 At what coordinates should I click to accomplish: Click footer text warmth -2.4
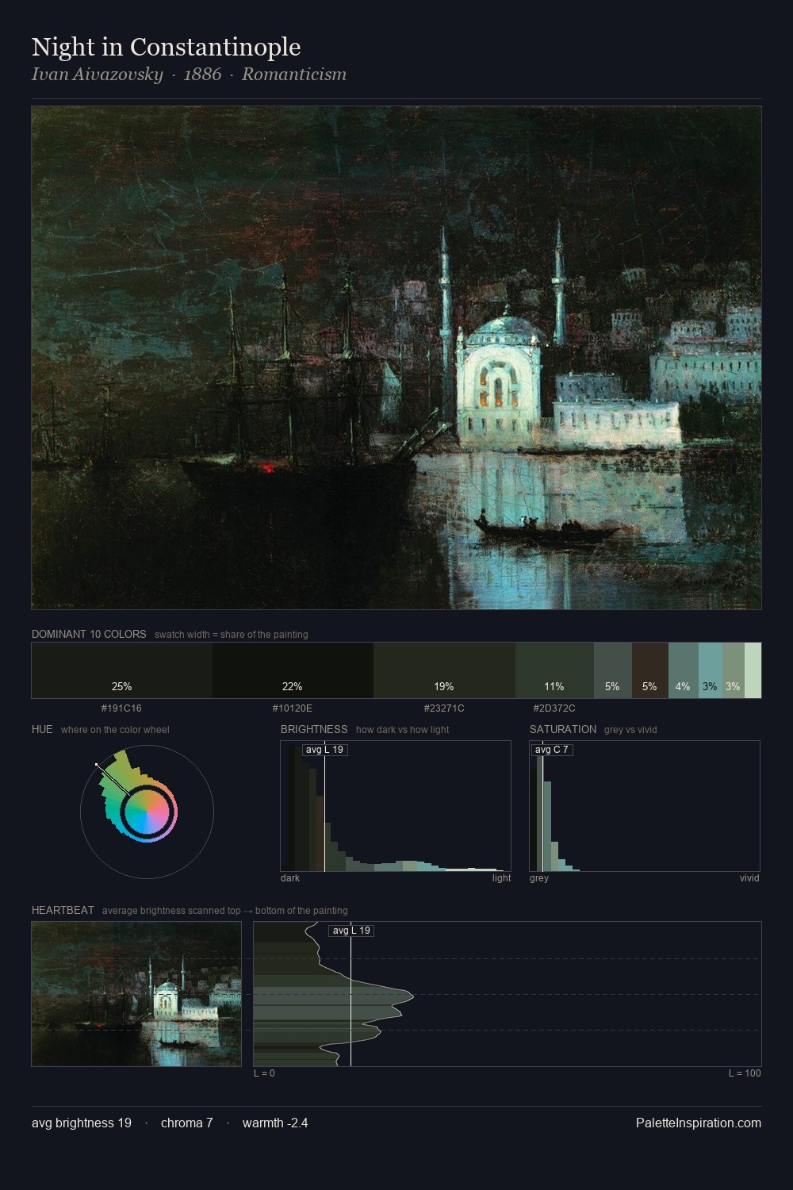[275, 1123]
